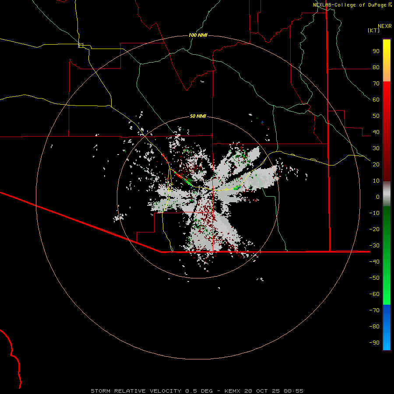Click the 50 value on velocity scale

(x=376, y=116)
